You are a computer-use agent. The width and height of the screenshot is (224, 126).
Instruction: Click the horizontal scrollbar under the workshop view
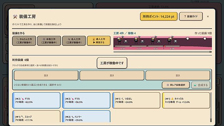(x=162, y=52)
